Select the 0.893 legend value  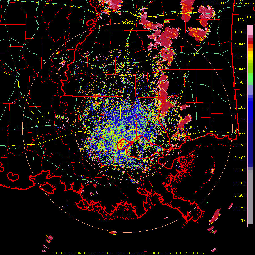tap(240, 57)
